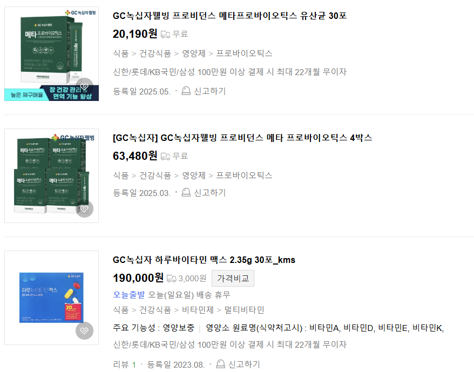Screen dimensions: 474x372
Task: Click 리뷰 1 review count link
Action: click(124, 364)
